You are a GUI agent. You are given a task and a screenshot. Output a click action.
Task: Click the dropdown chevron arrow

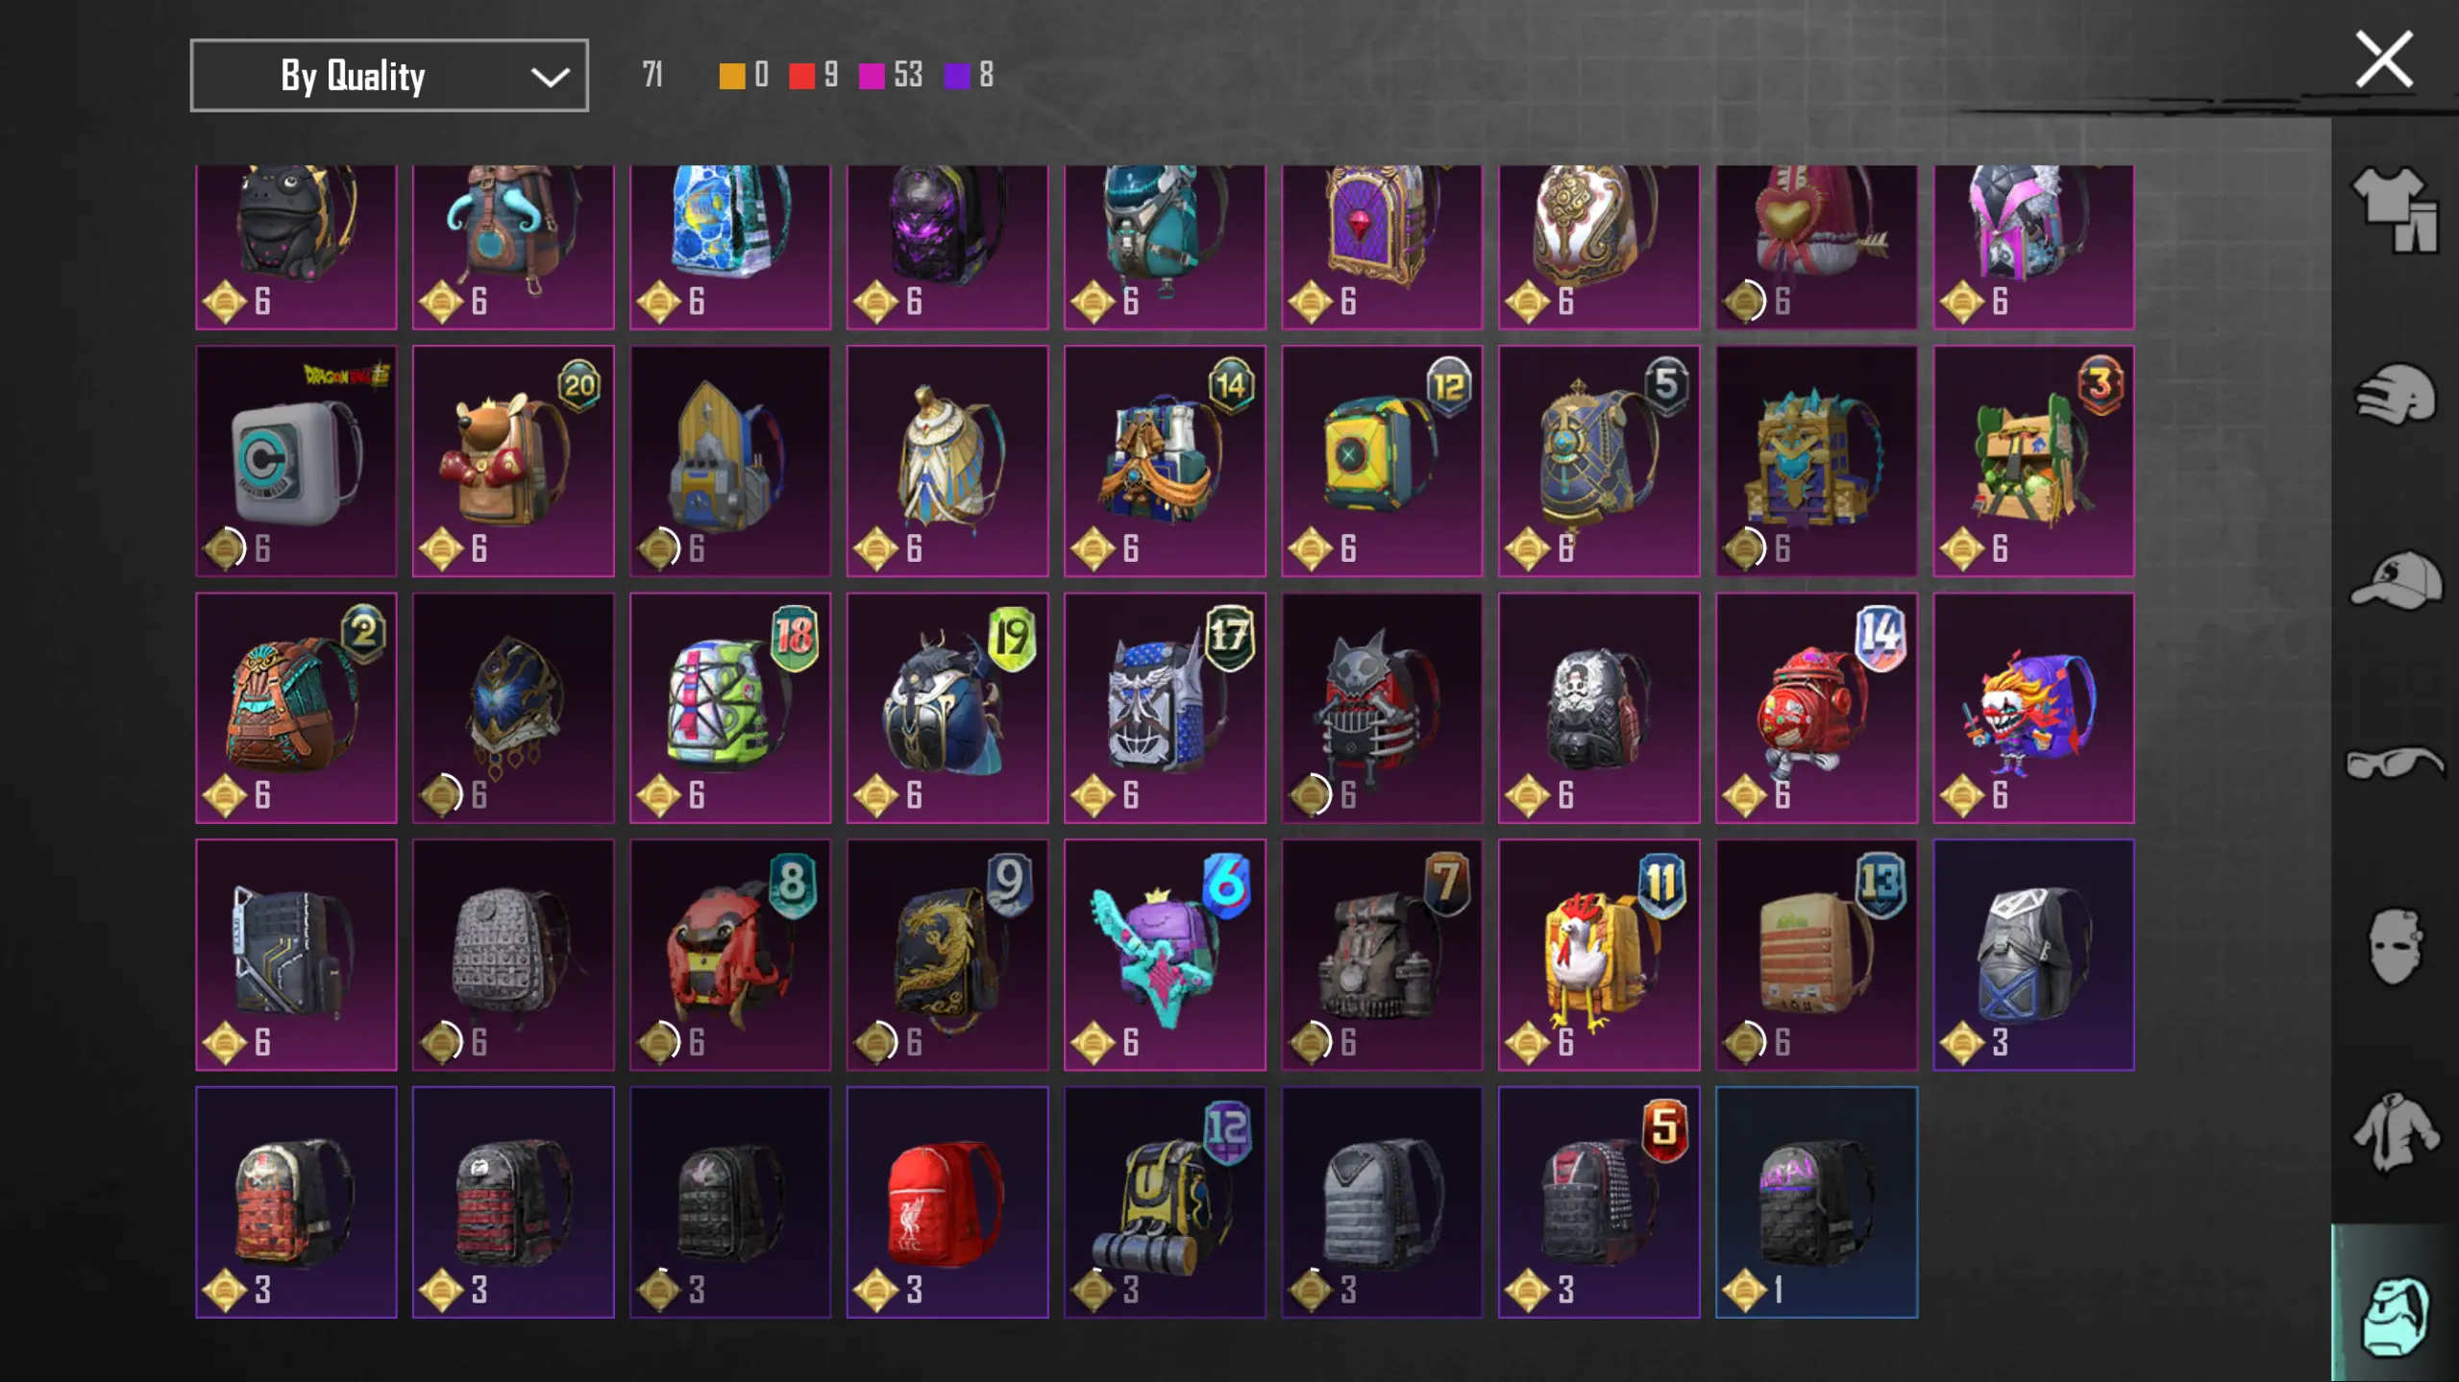pos(550,77)
